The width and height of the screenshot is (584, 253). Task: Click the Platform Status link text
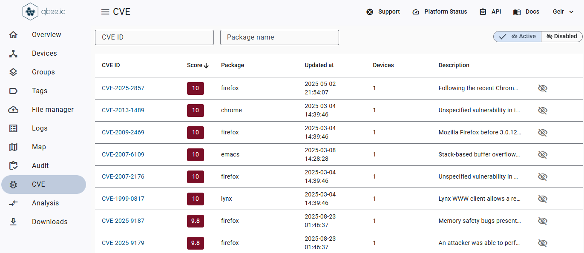(x=446, y=12)
